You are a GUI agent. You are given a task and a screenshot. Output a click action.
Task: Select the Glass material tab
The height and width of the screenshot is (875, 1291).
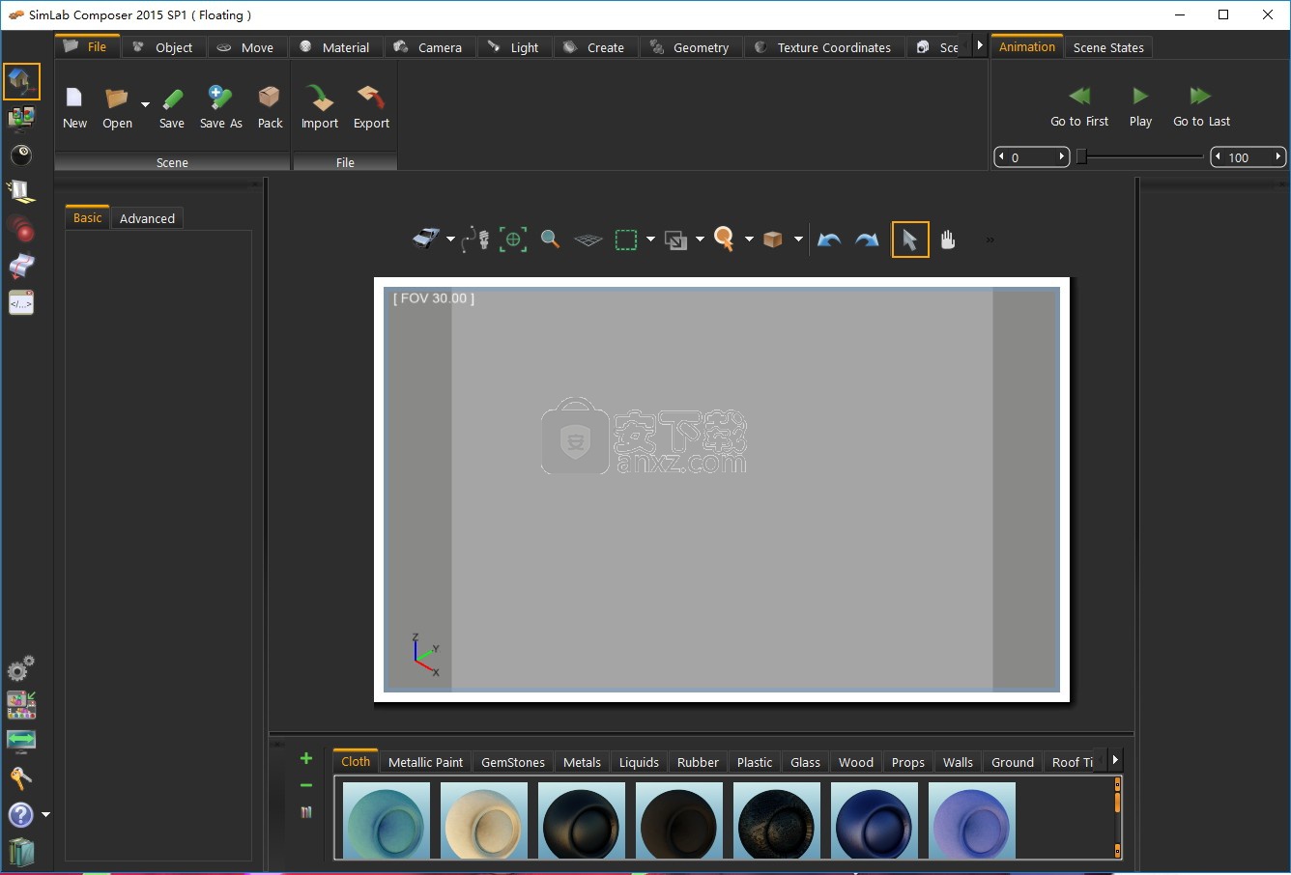pos(805,762)
